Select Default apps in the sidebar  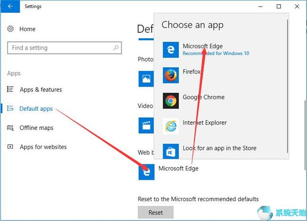click(36, 109)
